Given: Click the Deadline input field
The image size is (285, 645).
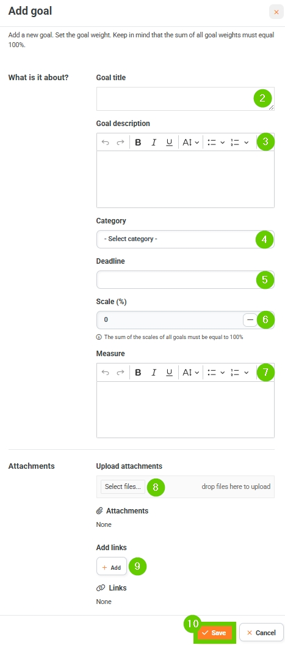Looking at the screenshot, I should click(x=186, y=280).
